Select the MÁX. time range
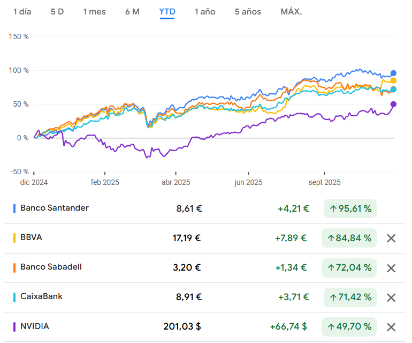This screenshot has width=412, height=343. tap(291, 12)
